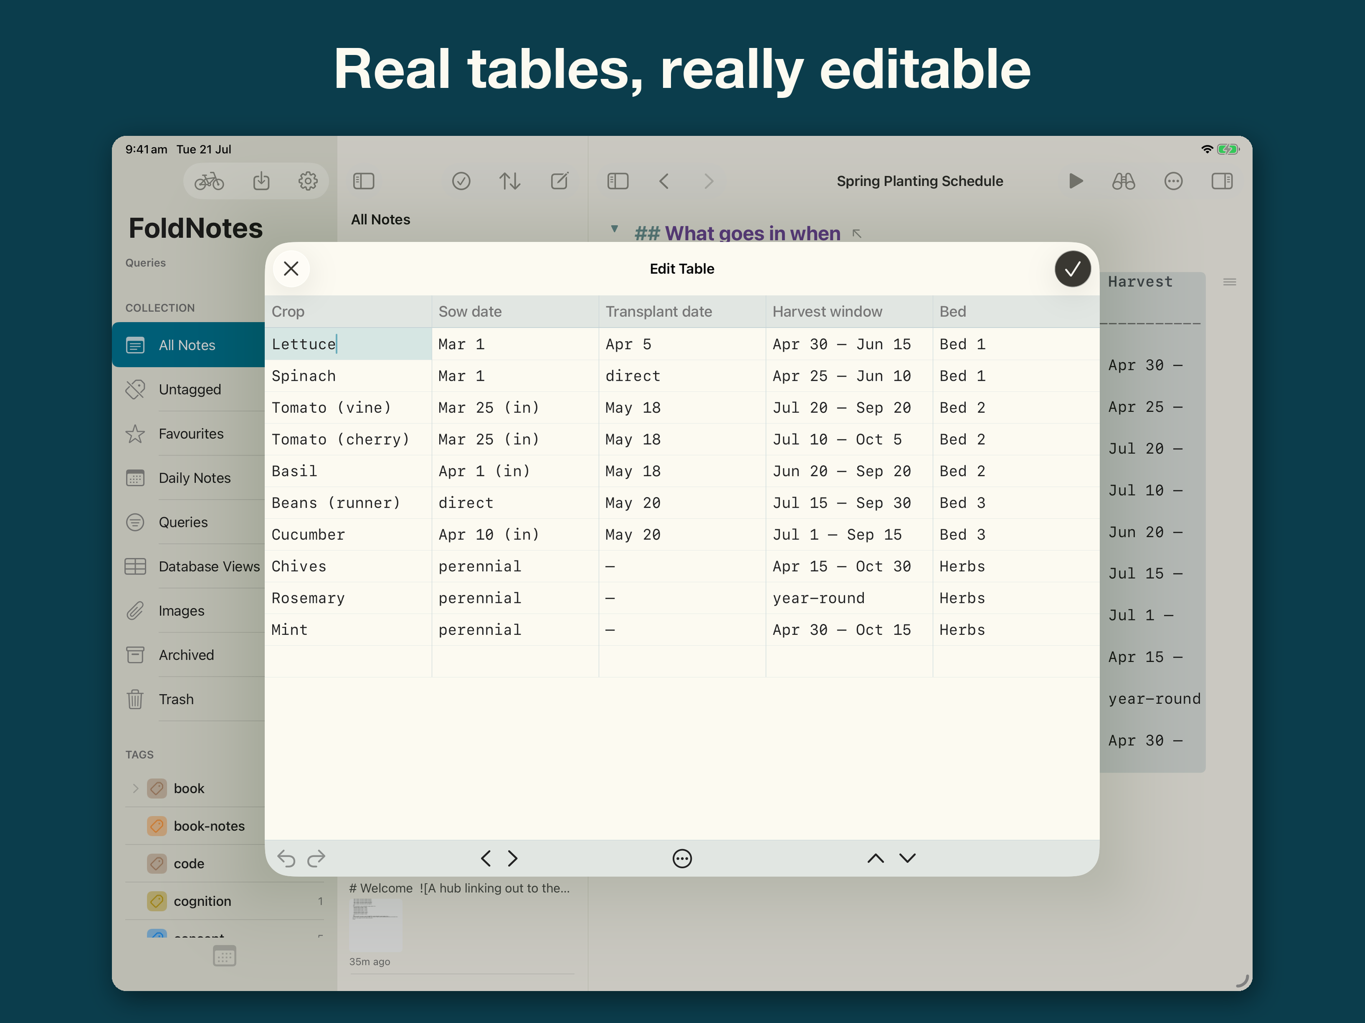Open the Untagged collection

pos(188,389)
